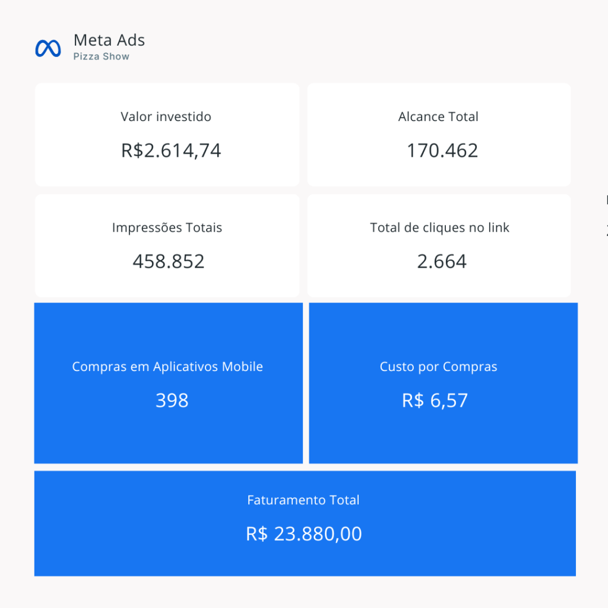Click the Impressões Totais label
The image size is (608, 608).
167,228
